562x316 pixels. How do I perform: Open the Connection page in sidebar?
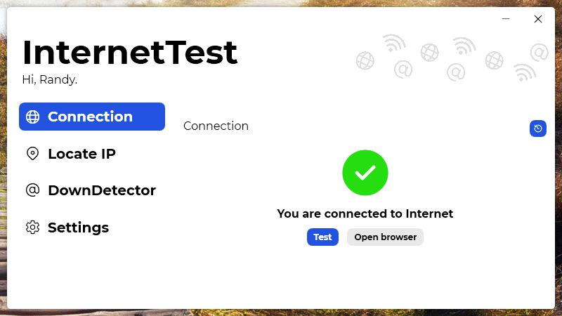point(92,117)
